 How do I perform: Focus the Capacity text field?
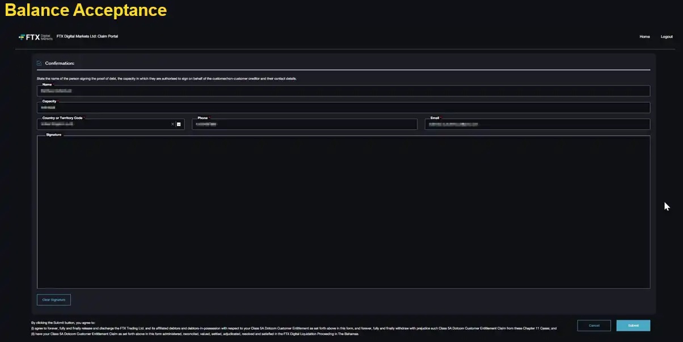point(343,107)
